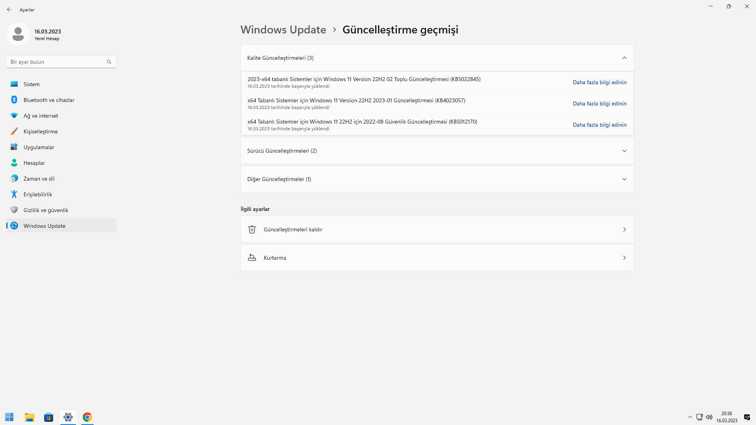
Task: Show hidden tray icons
Action: (x=690, y=417)
